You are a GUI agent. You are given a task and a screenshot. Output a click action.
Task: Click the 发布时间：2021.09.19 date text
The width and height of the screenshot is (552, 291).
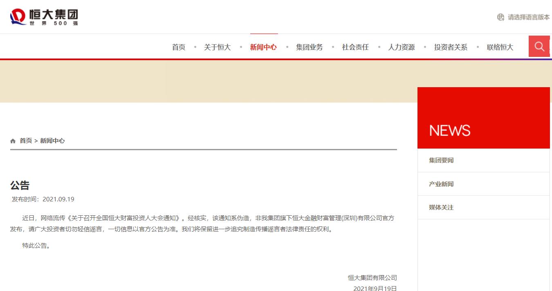pyautogui.click(x=43, y=199)
